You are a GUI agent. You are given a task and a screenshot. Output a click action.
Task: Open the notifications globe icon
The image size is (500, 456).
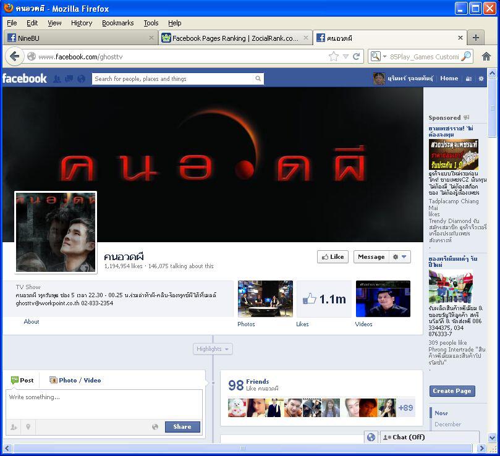[81, 79]
